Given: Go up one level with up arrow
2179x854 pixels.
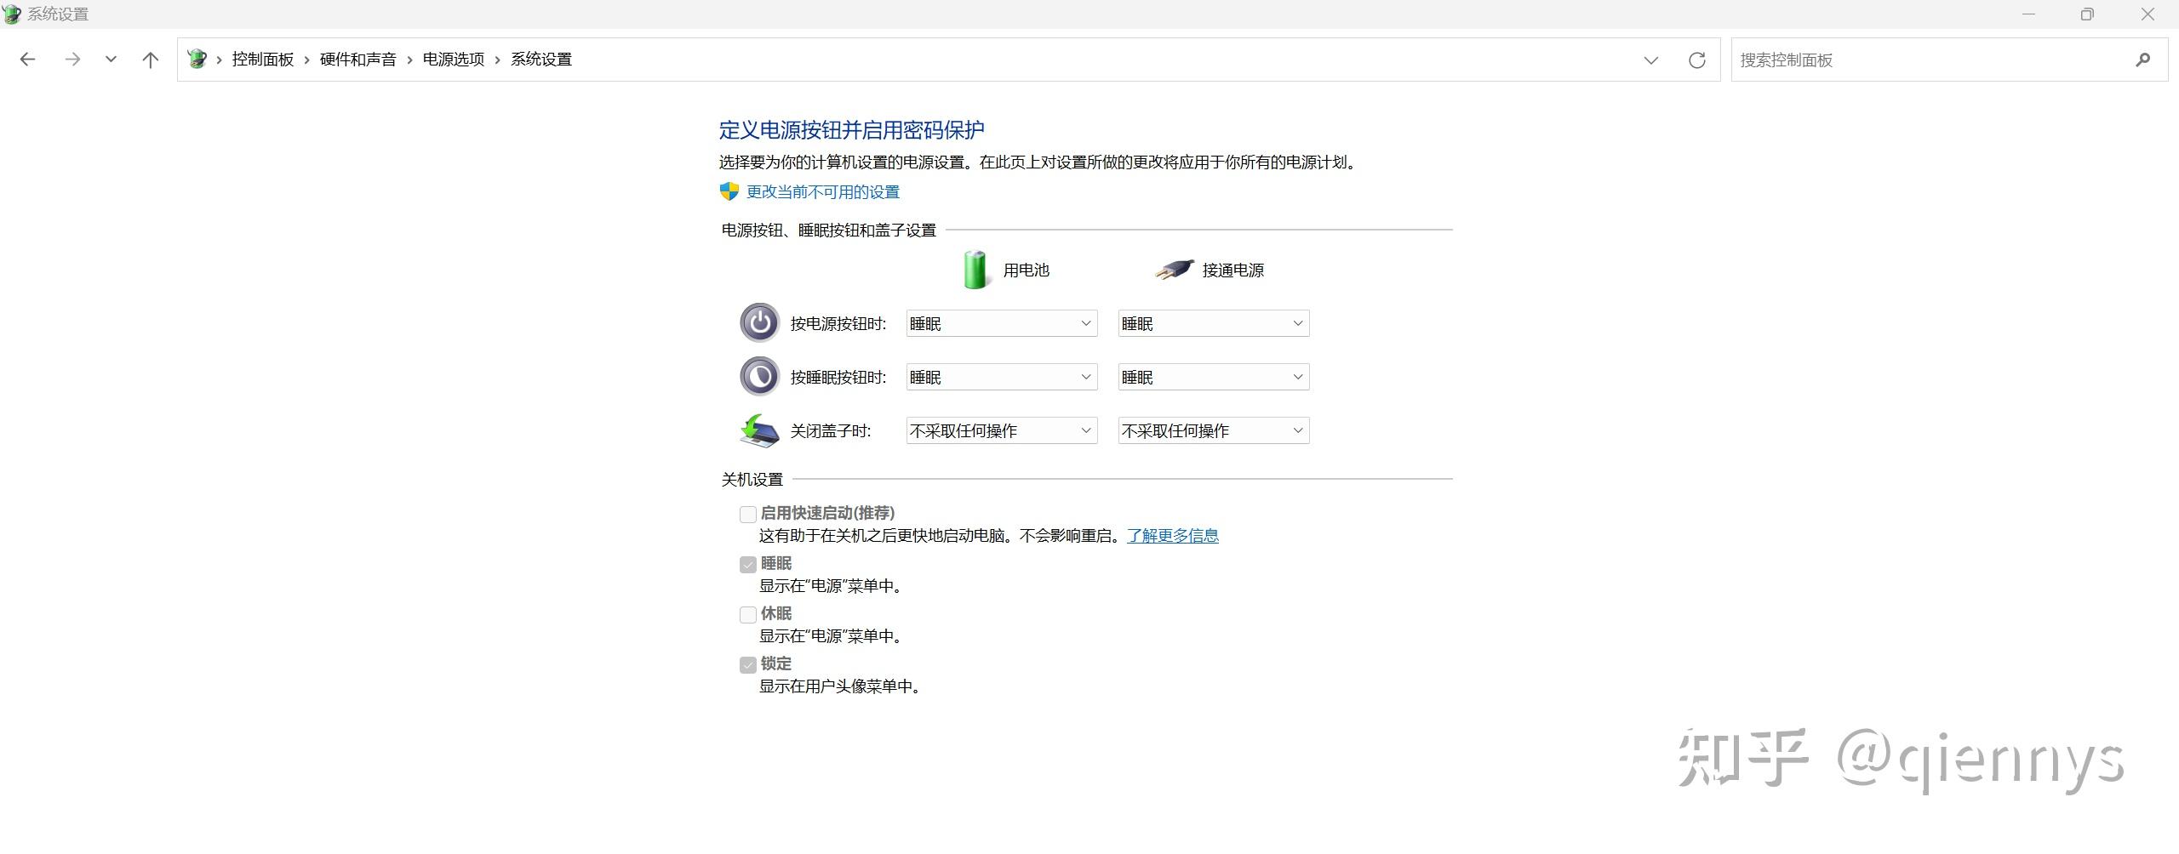Looking at the screenshot, I should coord(151,60).
